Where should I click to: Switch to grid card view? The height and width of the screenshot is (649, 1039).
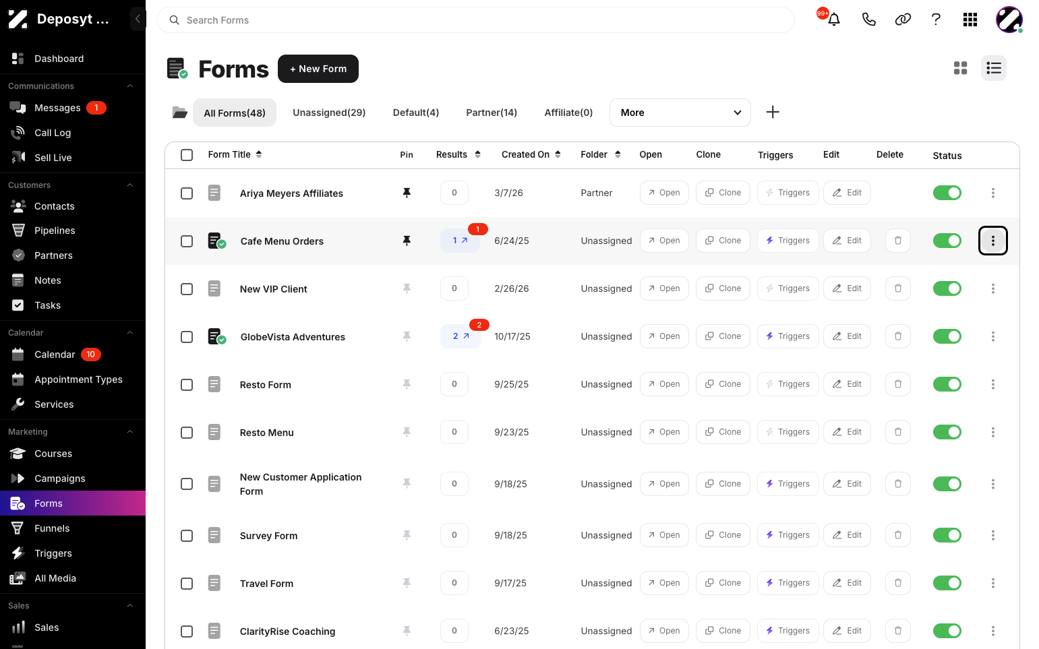[960, 68]
